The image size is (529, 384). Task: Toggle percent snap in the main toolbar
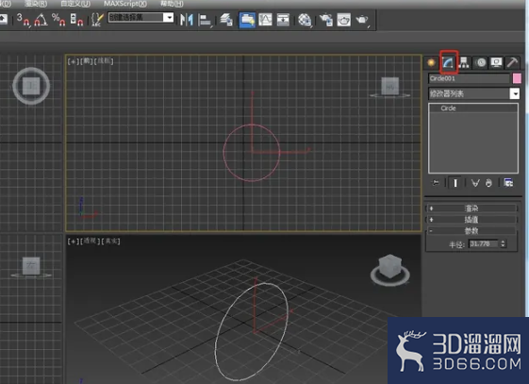pyautogui.click(x=58, y=20)
